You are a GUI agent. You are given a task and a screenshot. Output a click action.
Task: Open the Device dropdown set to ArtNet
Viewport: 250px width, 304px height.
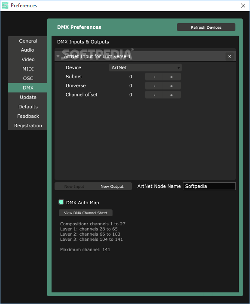tap(145, 68)
